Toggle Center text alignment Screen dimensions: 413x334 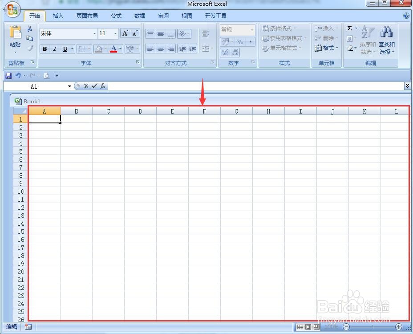point(160,48)
